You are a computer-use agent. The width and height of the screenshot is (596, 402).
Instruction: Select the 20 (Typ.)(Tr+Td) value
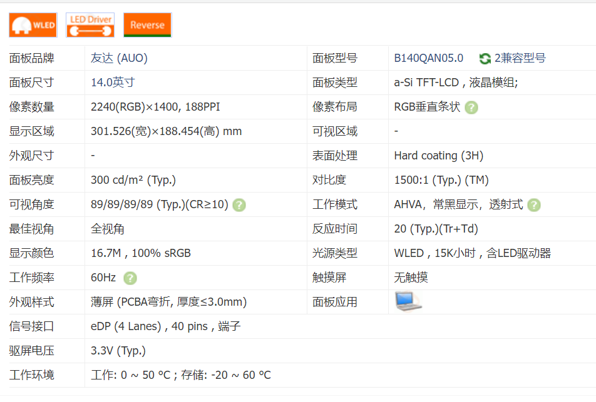(x=436, y=229)
